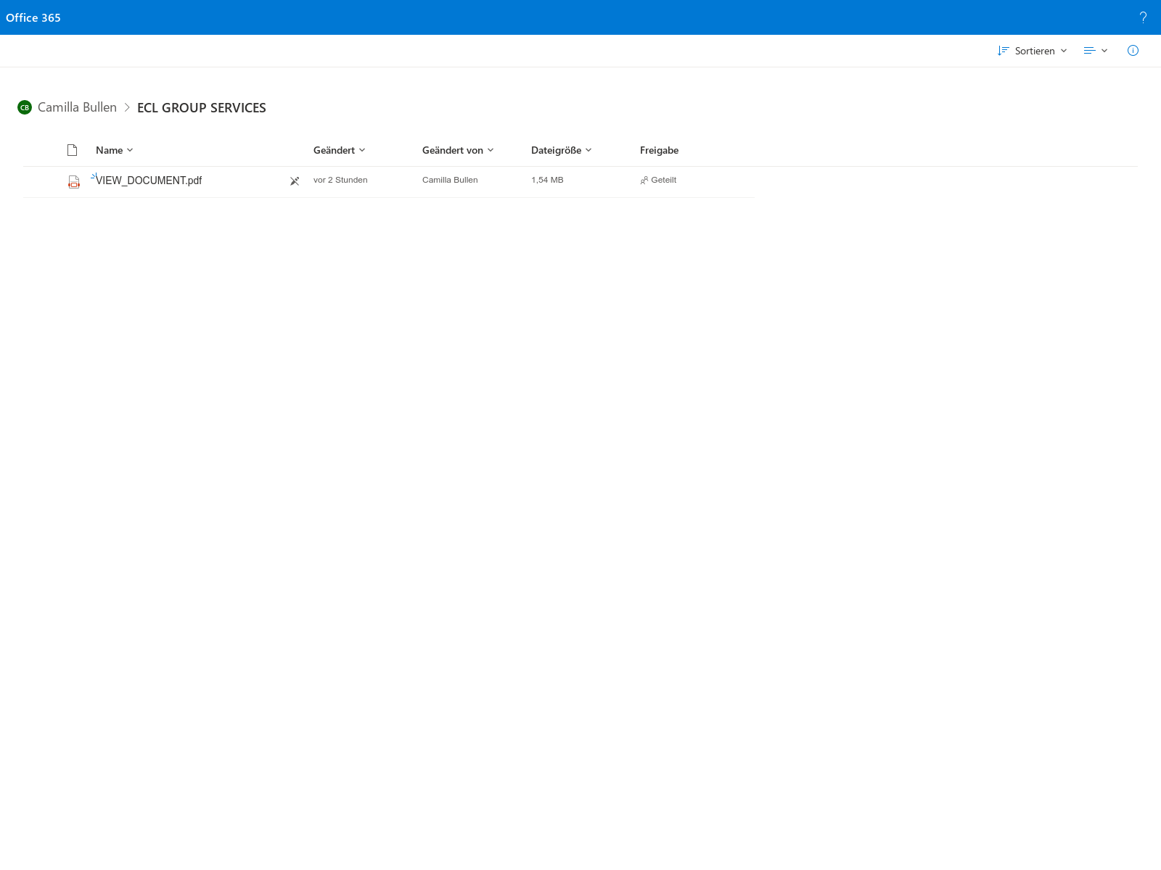Open the Sortieren dropdown
The height and width of the screenshot is (870, 1161).
click(x=1033, y=51)
